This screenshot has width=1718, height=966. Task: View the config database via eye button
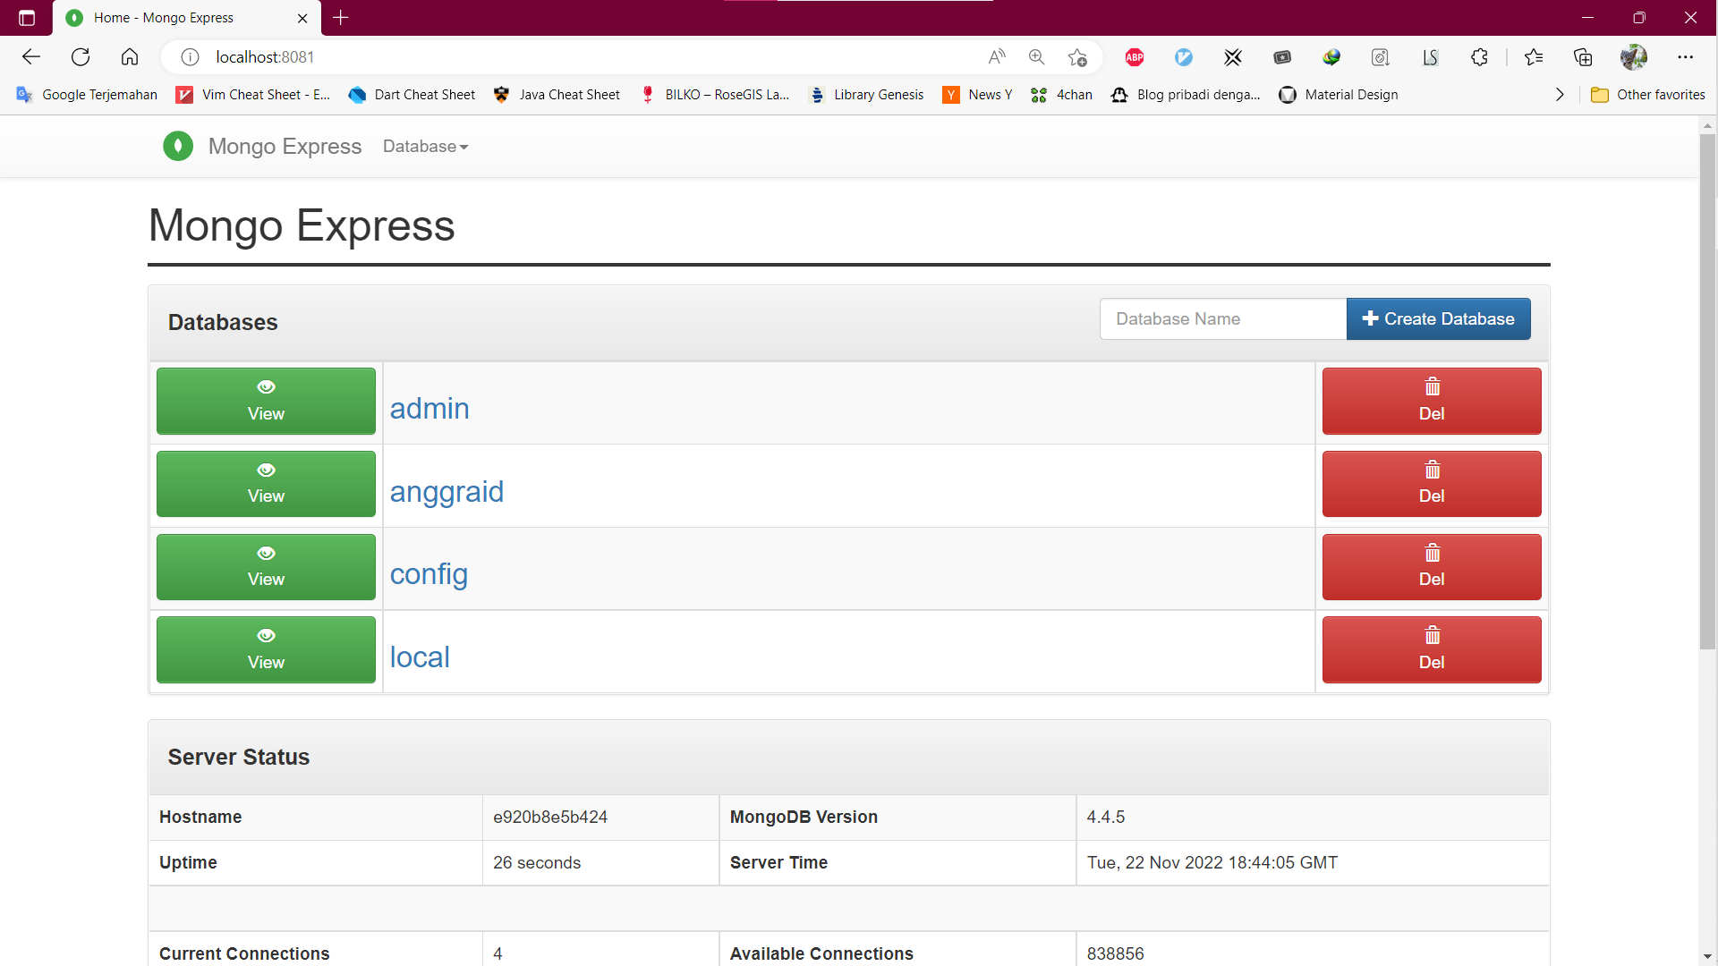(x=266, y=567)
